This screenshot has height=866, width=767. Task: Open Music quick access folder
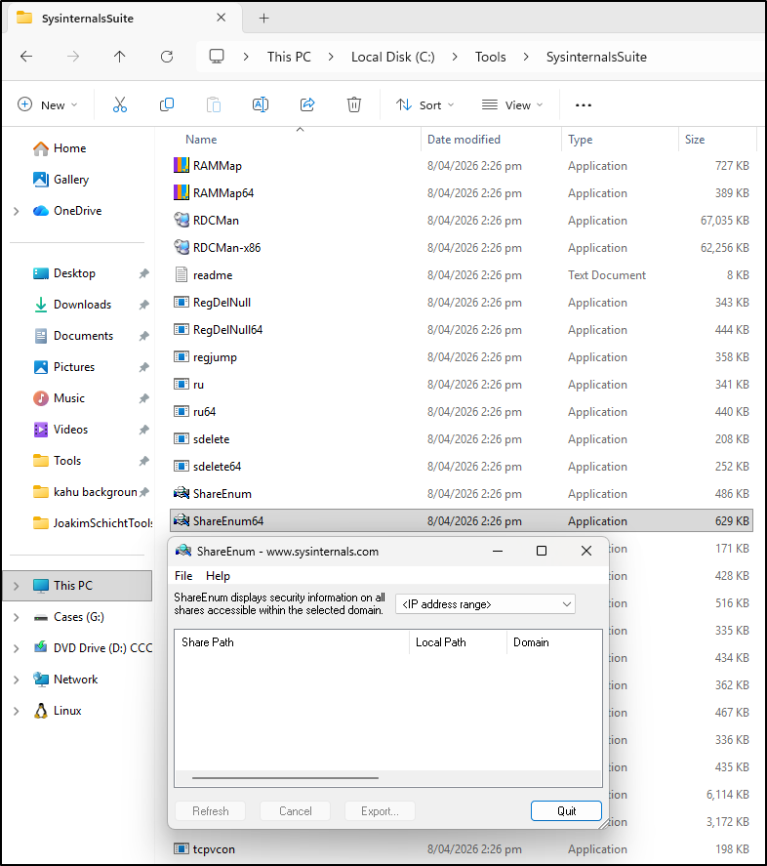click(68, 398)
